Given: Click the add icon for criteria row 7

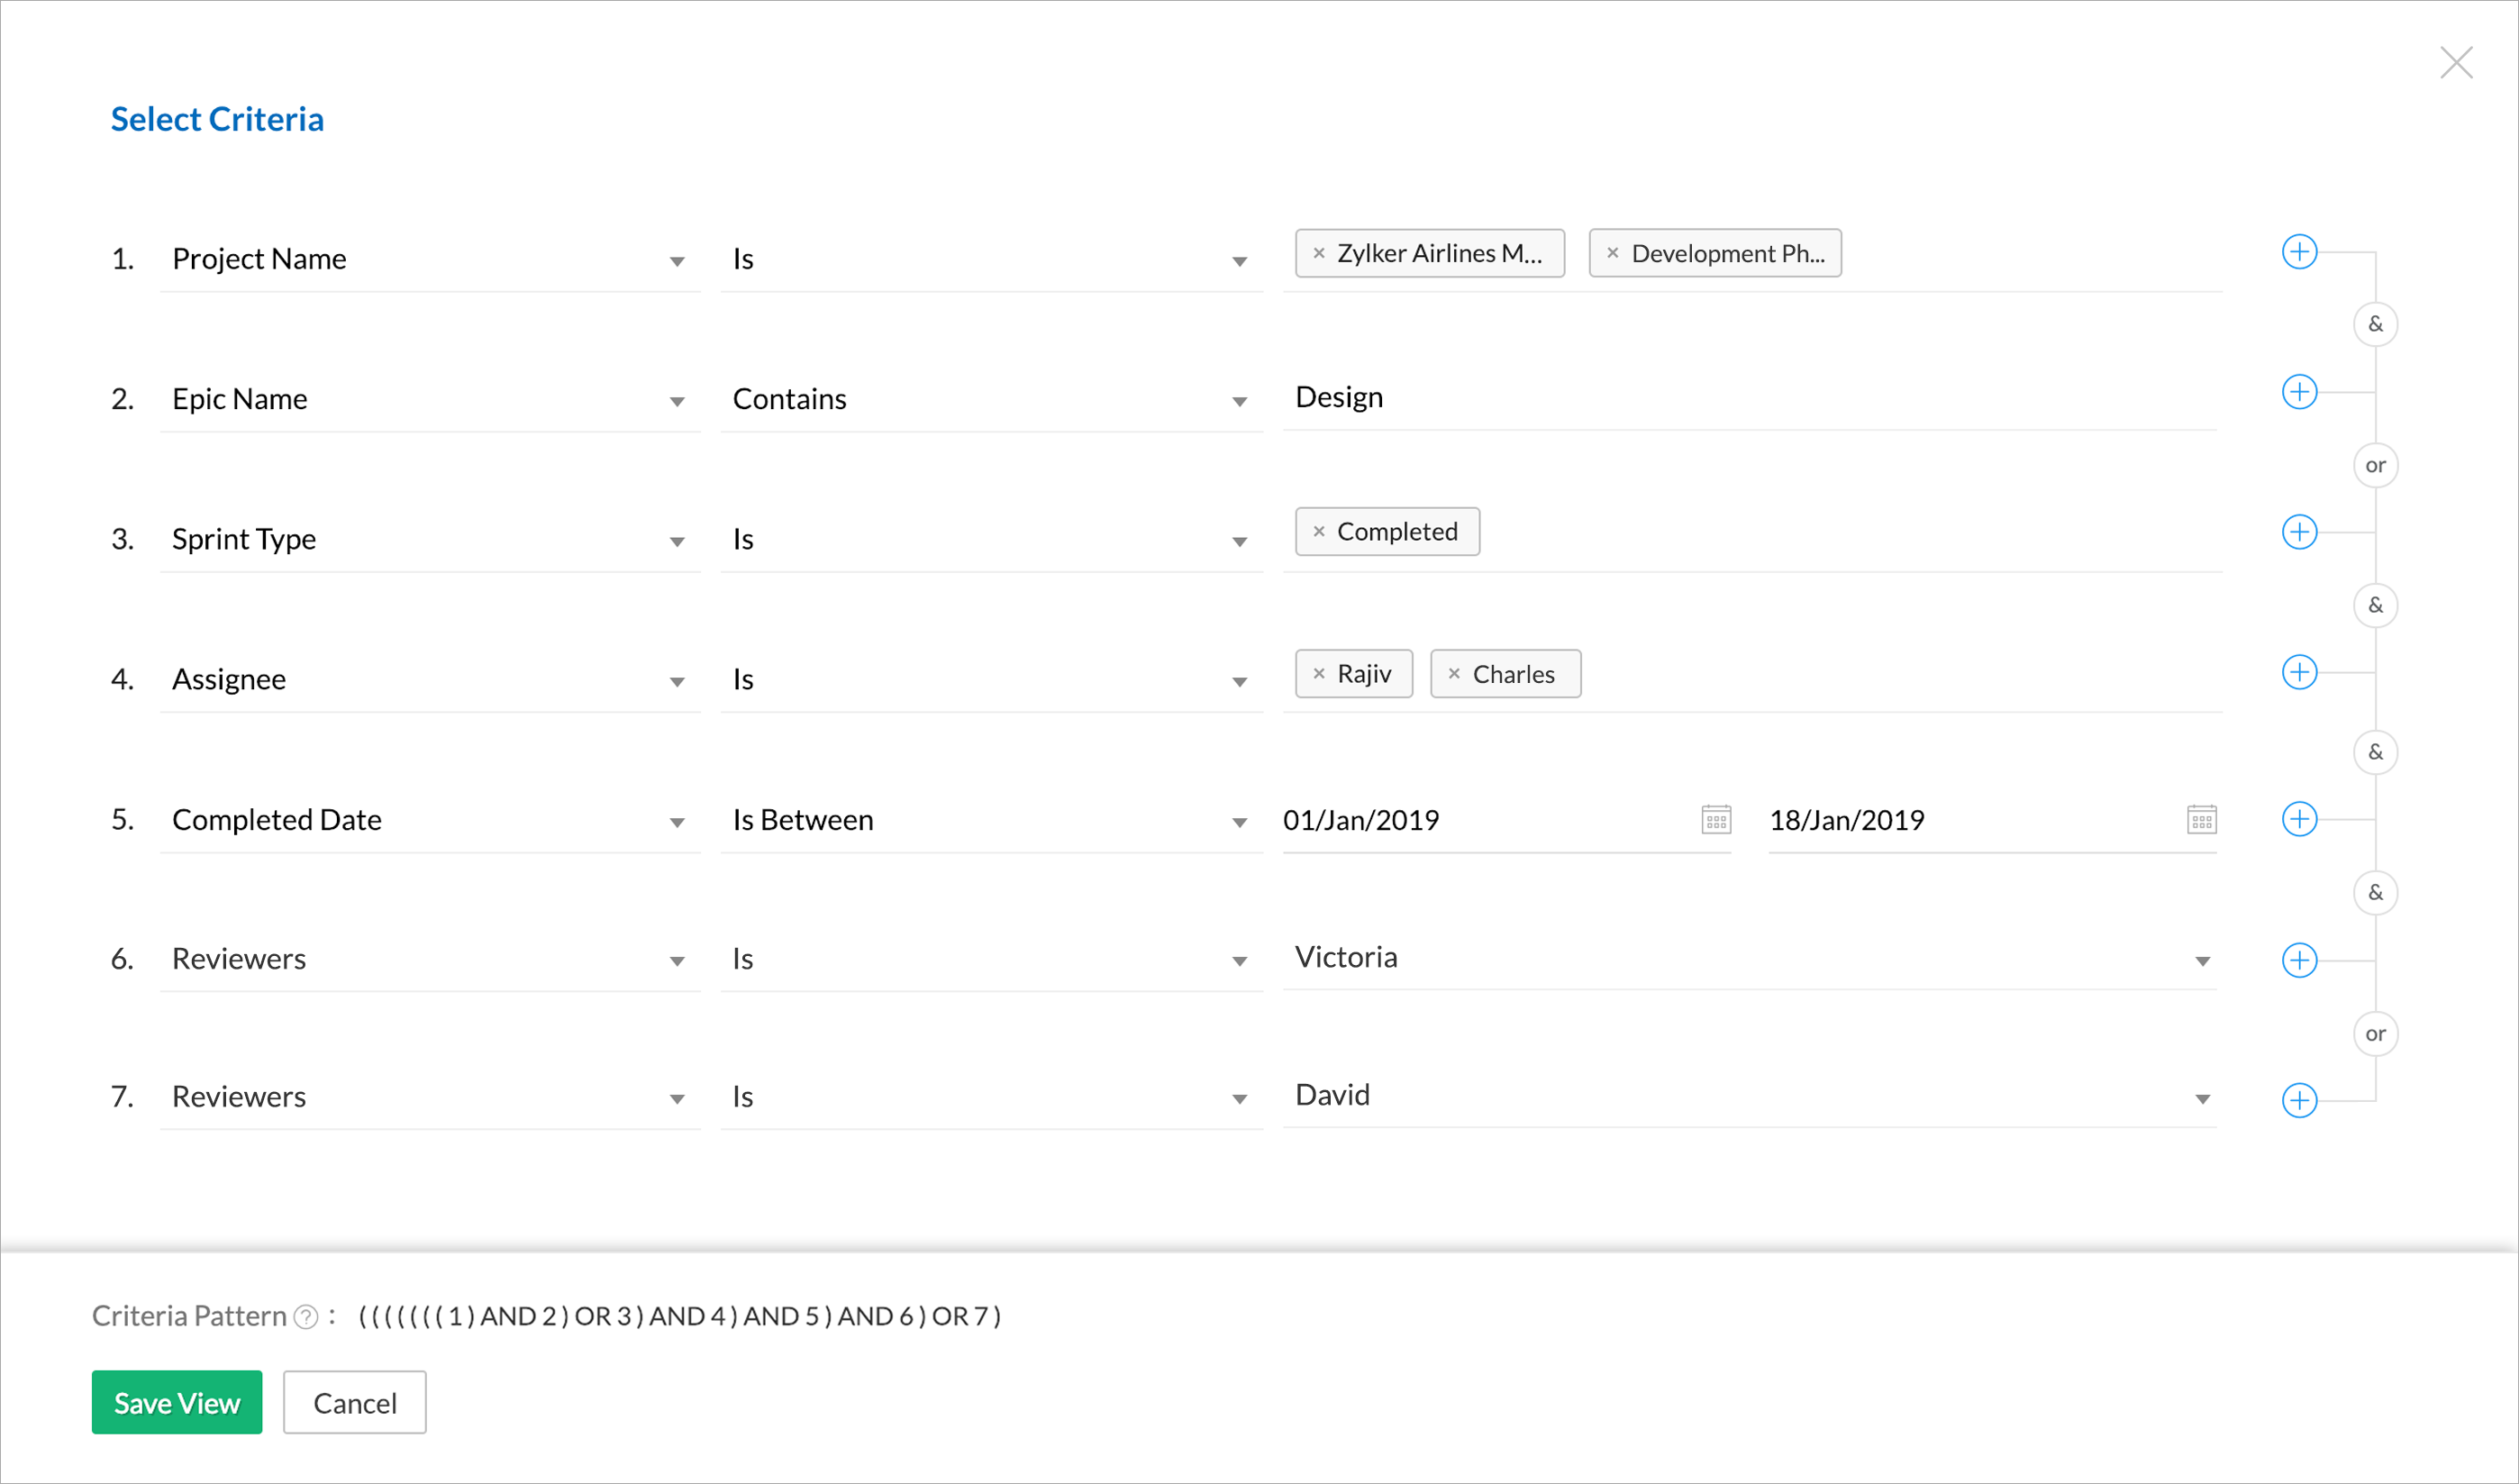Looking at the screenshot, I should 2300,1099.
